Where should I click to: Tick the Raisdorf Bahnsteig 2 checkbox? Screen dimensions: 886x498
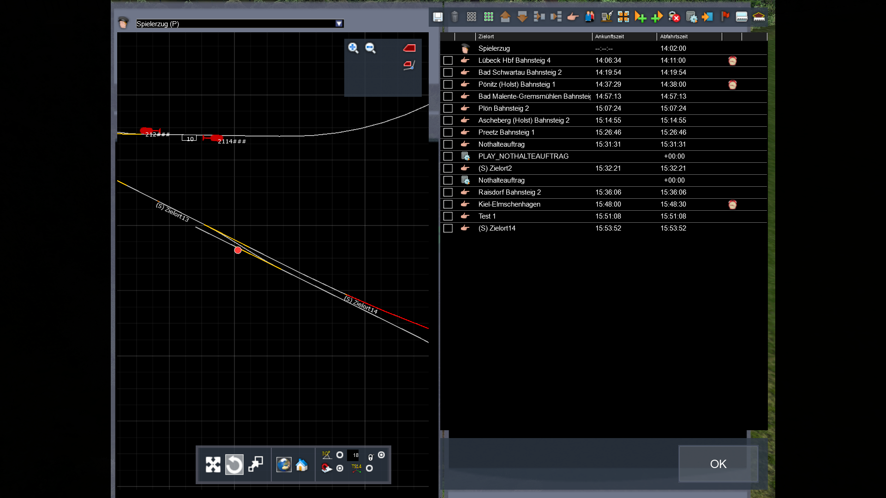(448, 192)
